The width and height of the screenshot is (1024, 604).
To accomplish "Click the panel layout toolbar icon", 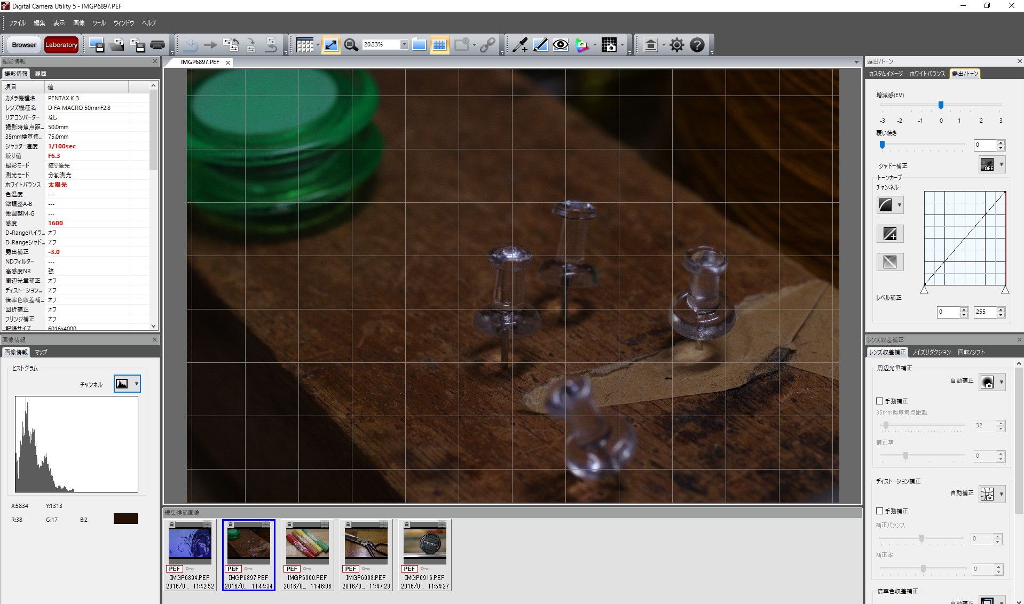I will tap(651, 45).
